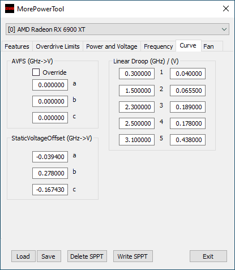Click Linear Droop row 3 voltage field 0.189000

pos(187,107)
